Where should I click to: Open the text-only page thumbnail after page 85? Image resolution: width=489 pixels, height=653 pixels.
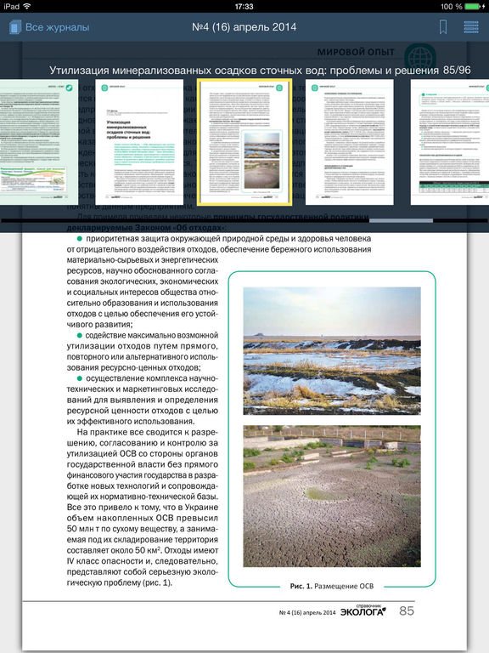tap(349, 142)
